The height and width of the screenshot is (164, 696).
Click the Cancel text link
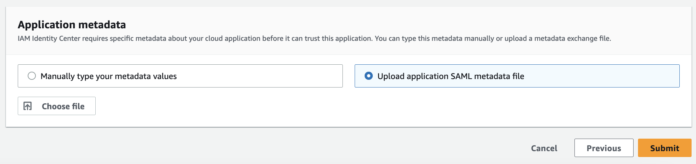pyautogui.click(x=544, y=148)
